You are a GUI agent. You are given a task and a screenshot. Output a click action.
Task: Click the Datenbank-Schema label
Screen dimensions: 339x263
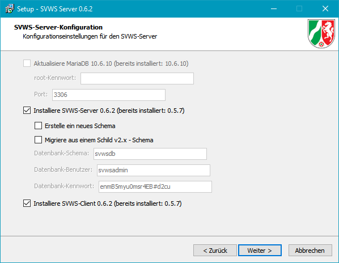click(62, 153)
